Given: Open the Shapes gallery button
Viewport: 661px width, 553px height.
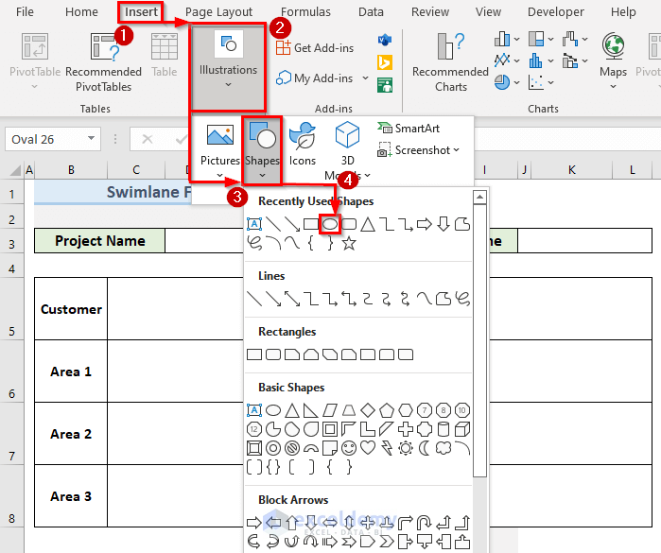Looking at the screenshot, I should [262, 149].
